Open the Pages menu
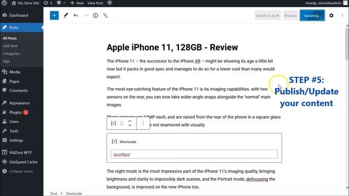349x196 pixels. 22,81
